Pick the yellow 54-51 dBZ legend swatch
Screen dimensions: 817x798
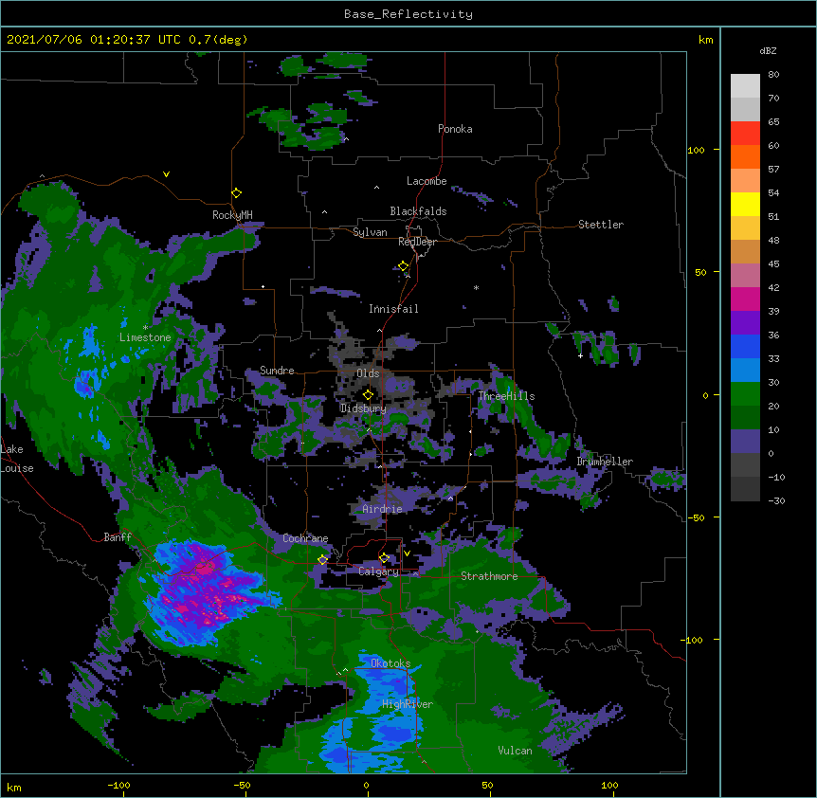(x=745, y=204)
